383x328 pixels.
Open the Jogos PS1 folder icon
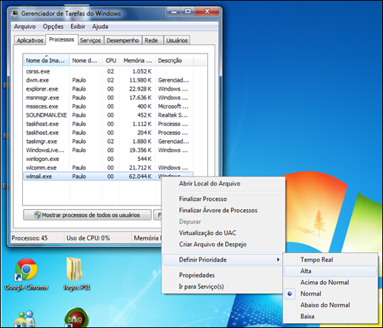coord(76,274)
